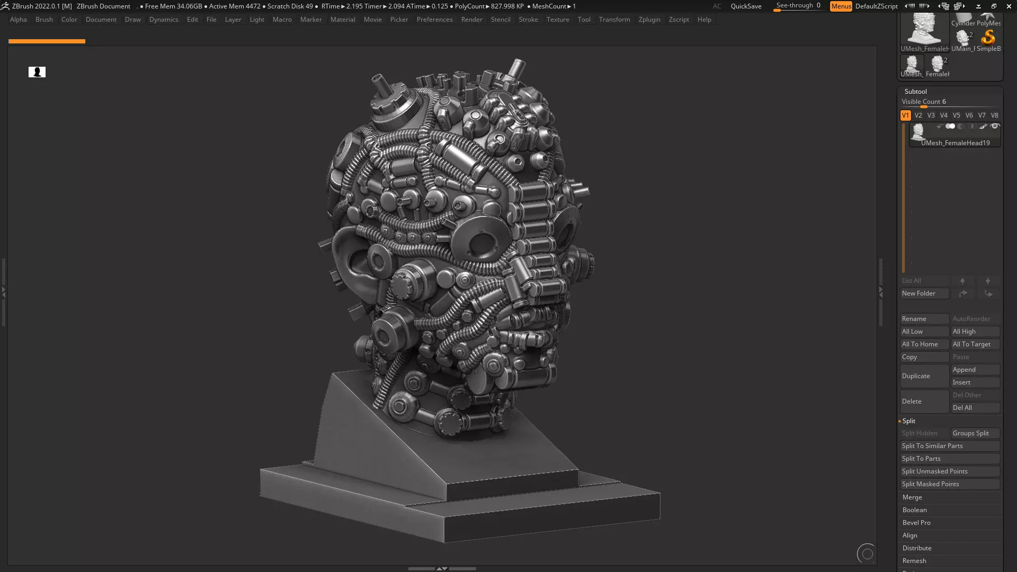Collapse the Split section
Viewport: 1017px width, 572px height.
pos(909,421)
